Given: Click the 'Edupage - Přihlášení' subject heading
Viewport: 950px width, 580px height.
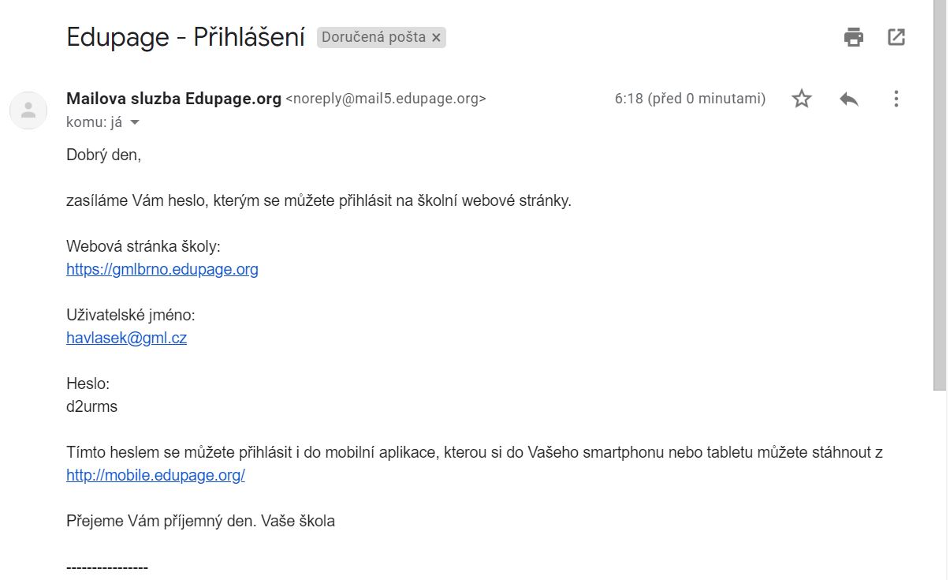Looking at the screenshot, I should (x=185, y=37).
